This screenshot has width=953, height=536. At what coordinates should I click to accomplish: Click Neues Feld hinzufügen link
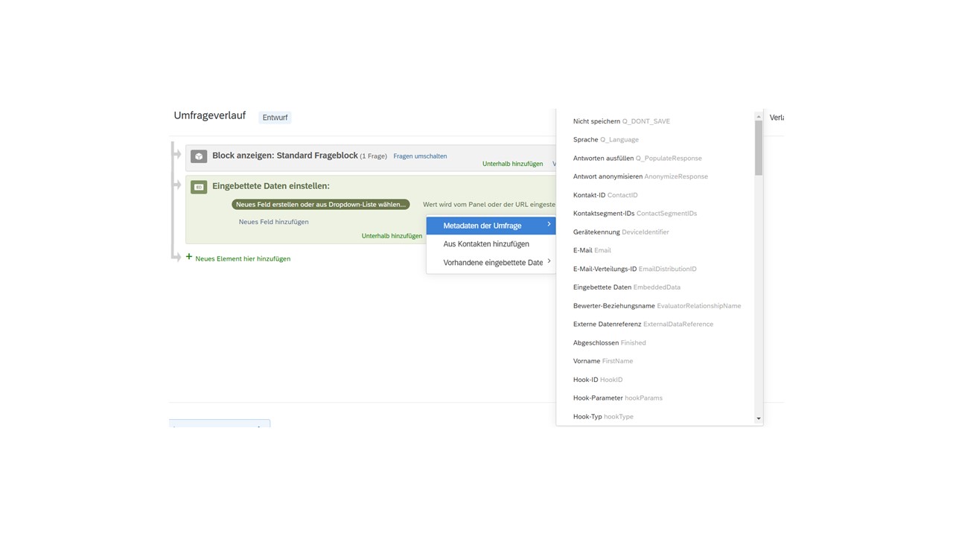click(x=273, y=222)
